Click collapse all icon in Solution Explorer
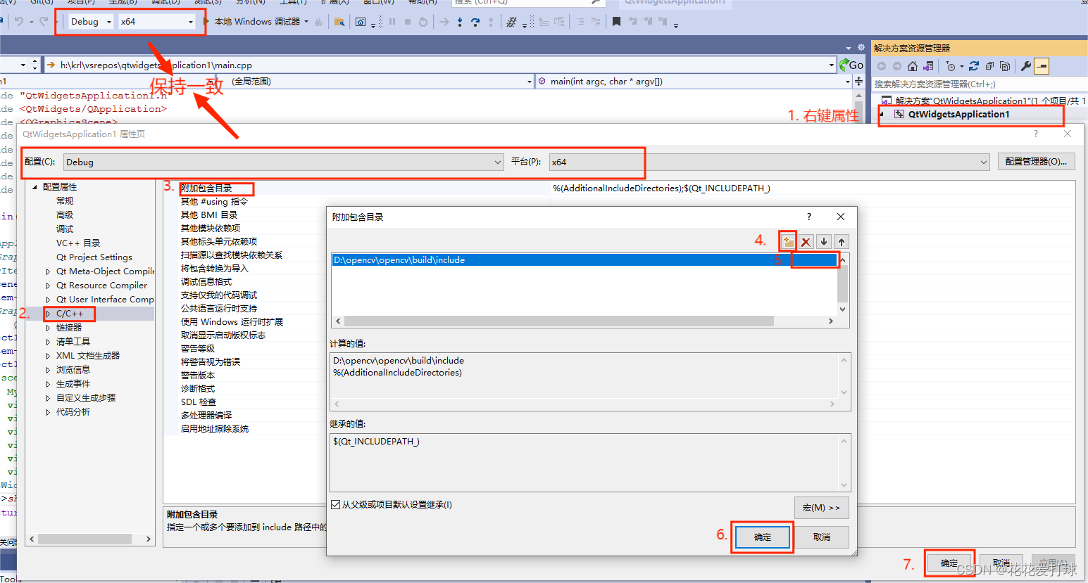1088x583 pixels. point(989,66)
